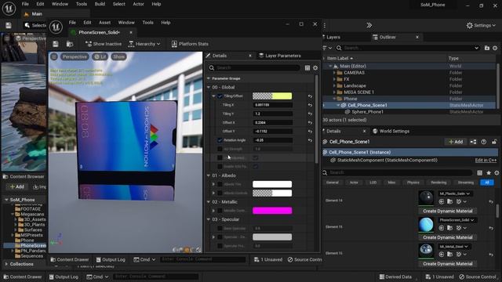This screenshot has height=282, width=502.
Task: Browse to the Element 15 material in Content Browser
Action: click(x=449, y=228)
